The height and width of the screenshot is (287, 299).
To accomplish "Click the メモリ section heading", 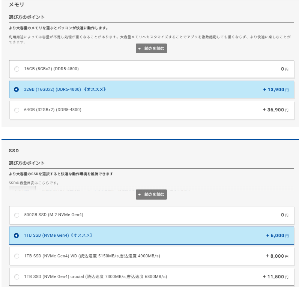I will click(x=16, y=5).
